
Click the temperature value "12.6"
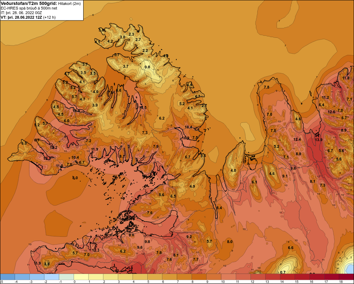(x=331, y=112)
